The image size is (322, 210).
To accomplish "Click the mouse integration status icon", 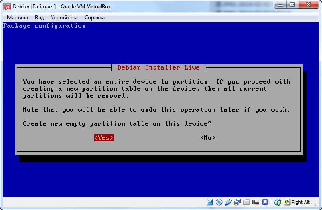I will [x=277, y=202].
